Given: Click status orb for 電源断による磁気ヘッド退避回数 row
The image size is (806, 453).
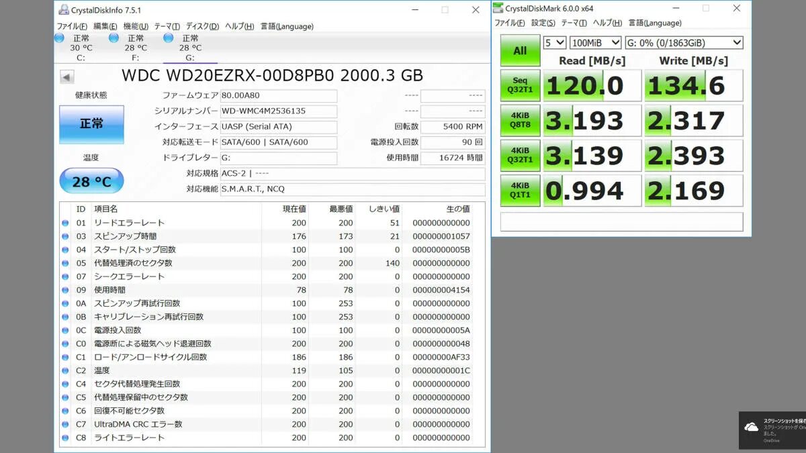Looking at the screenshot, I should point(66,344).
